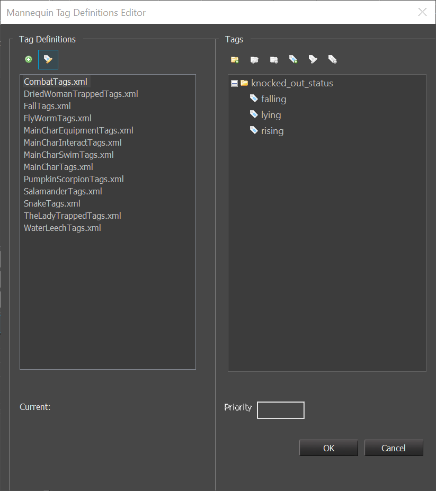This screenshot has width=436, height=491.
Task: Click the edit tag definition pencil icon
Action: pyautogui.click(x=48, y=59)
